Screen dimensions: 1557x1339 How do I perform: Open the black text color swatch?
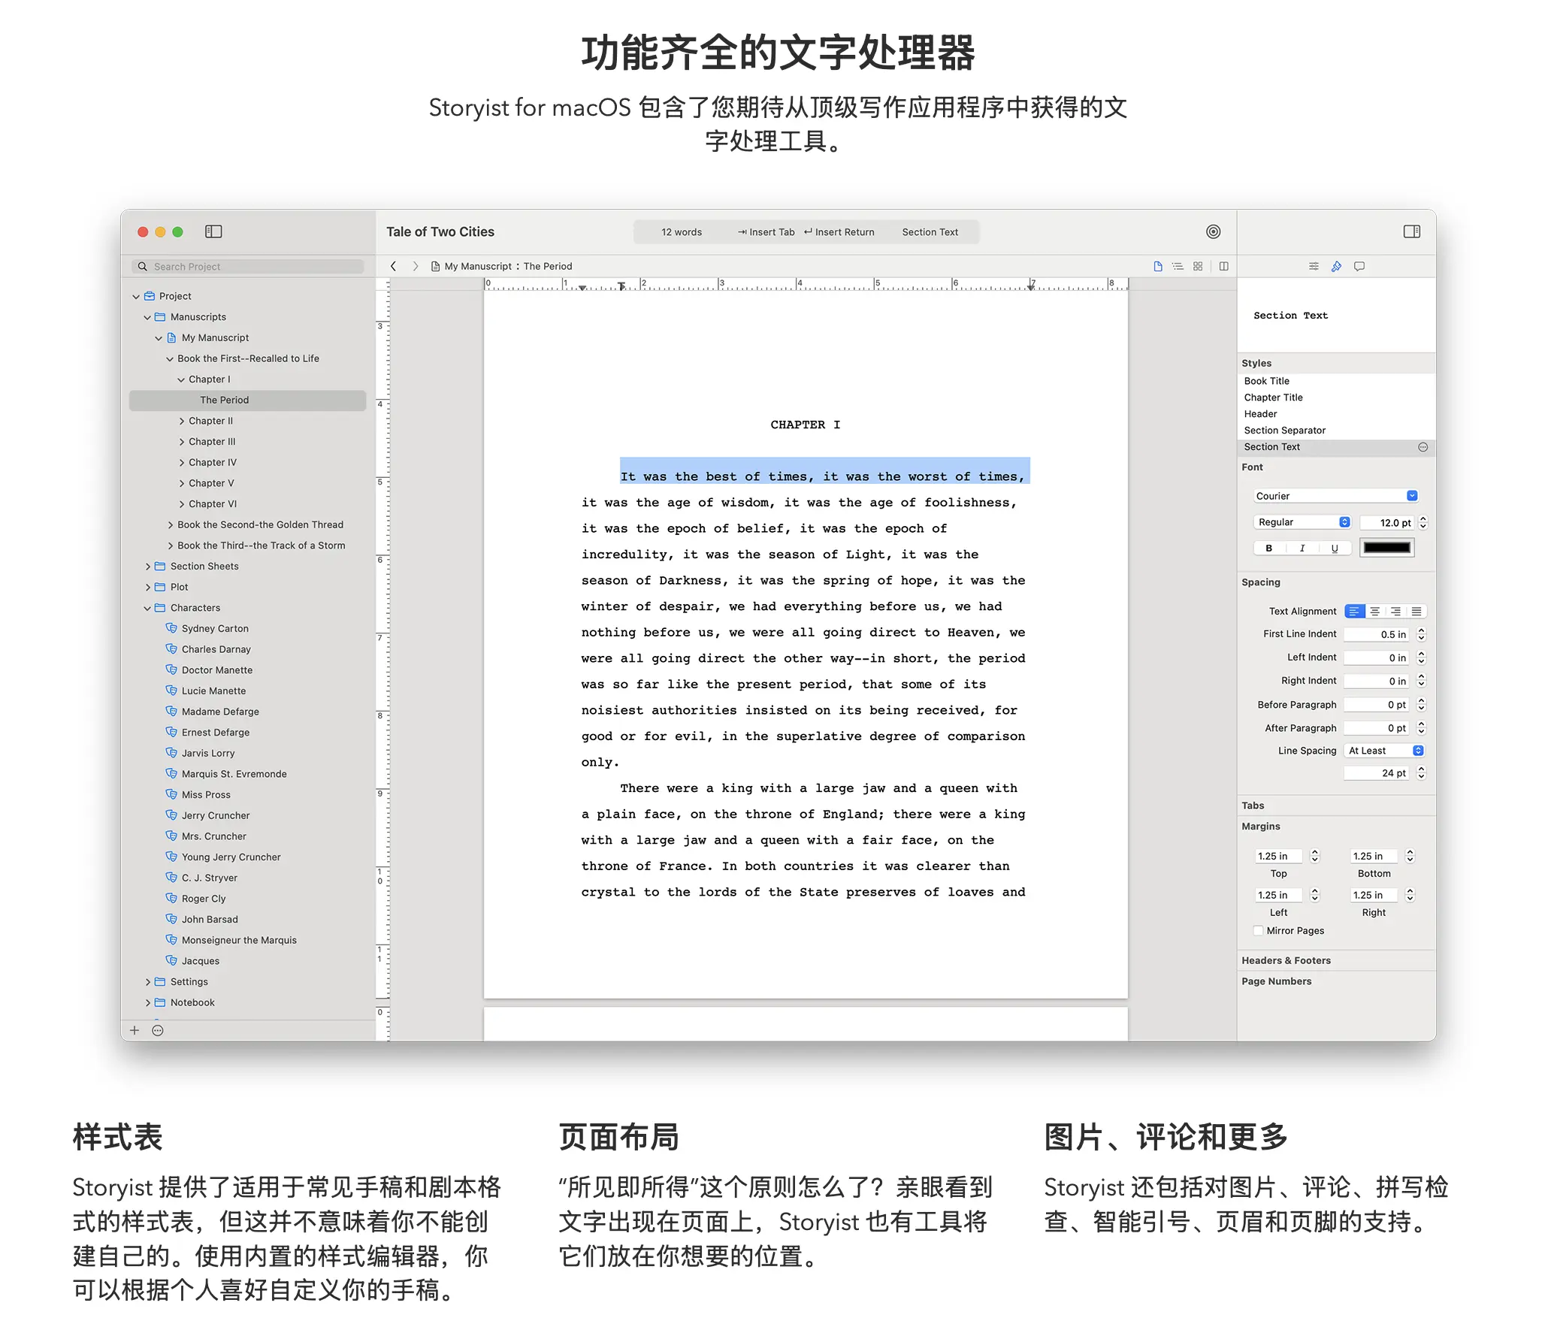click(x=1386, y=548)
